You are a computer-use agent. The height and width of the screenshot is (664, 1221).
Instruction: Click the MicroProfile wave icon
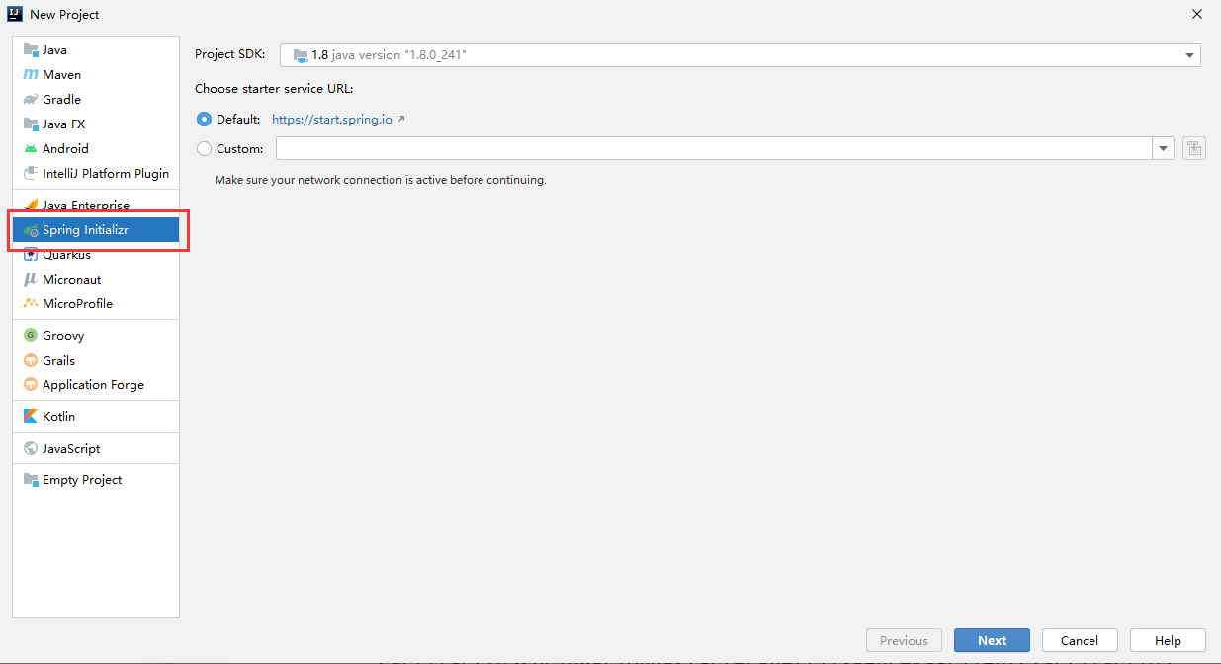[x=30, y=303]
